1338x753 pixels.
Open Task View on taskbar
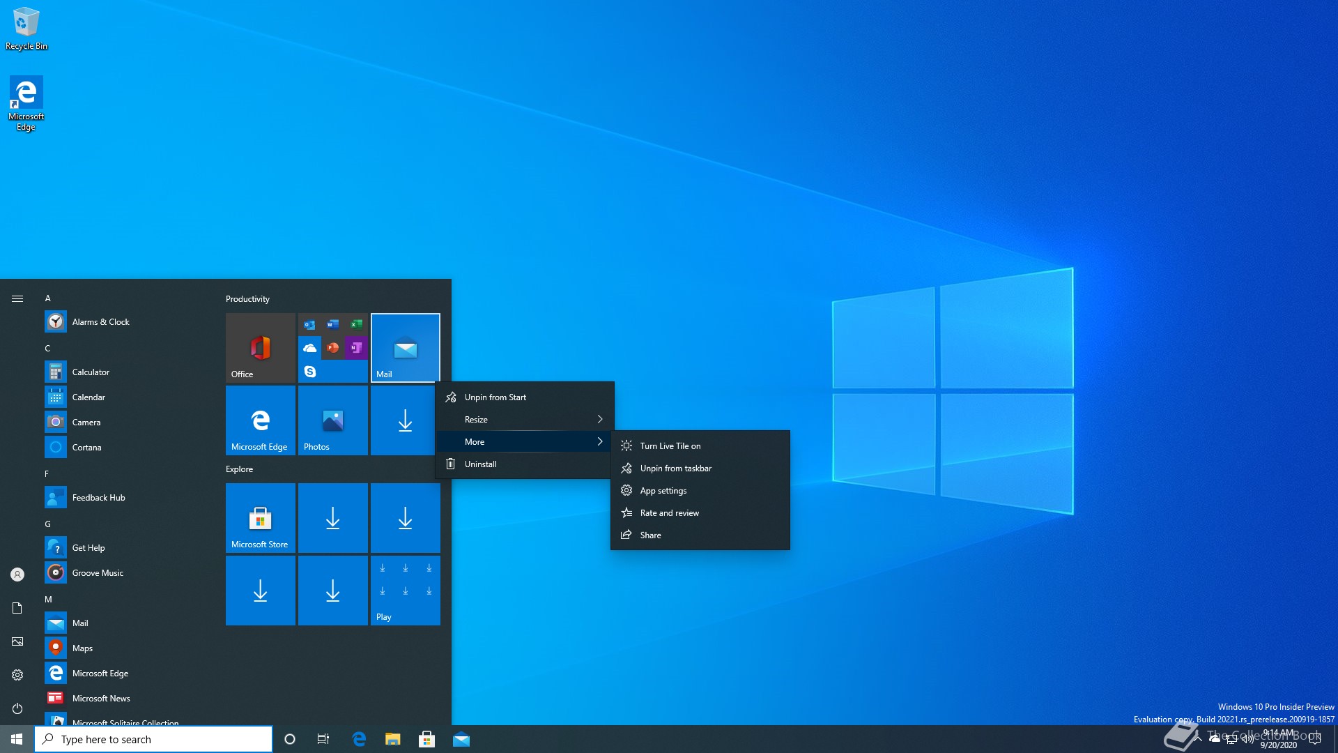coord(323,739)
